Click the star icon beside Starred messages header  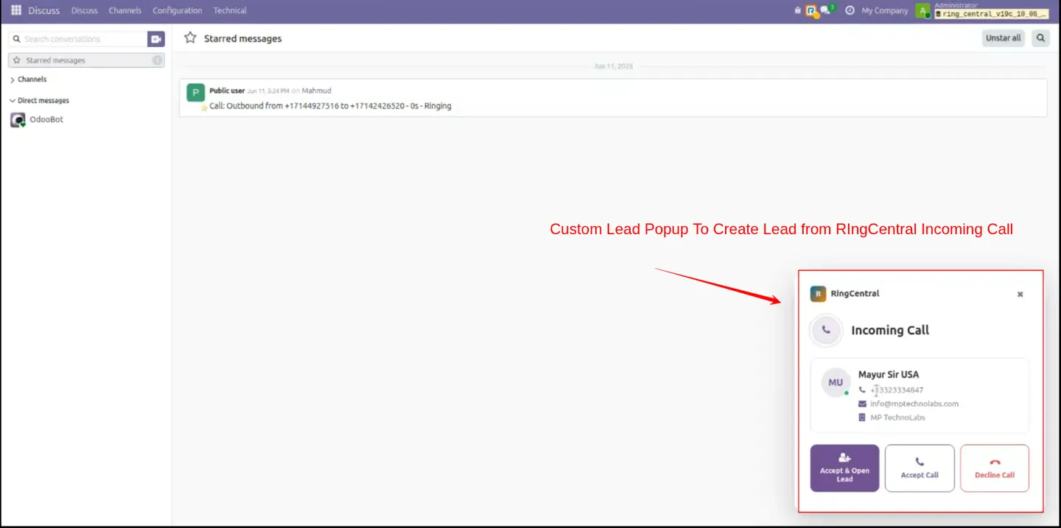click(190, 38)
